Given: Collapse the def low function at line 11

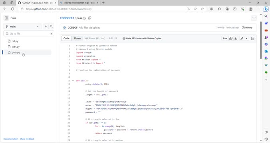Looking at the screenshot, I should coord(73,81).
